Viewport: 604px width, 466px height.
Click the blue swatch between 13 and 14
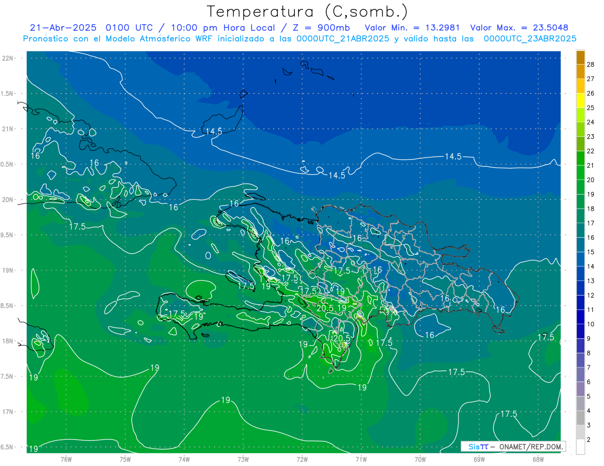tap(580, 273)
